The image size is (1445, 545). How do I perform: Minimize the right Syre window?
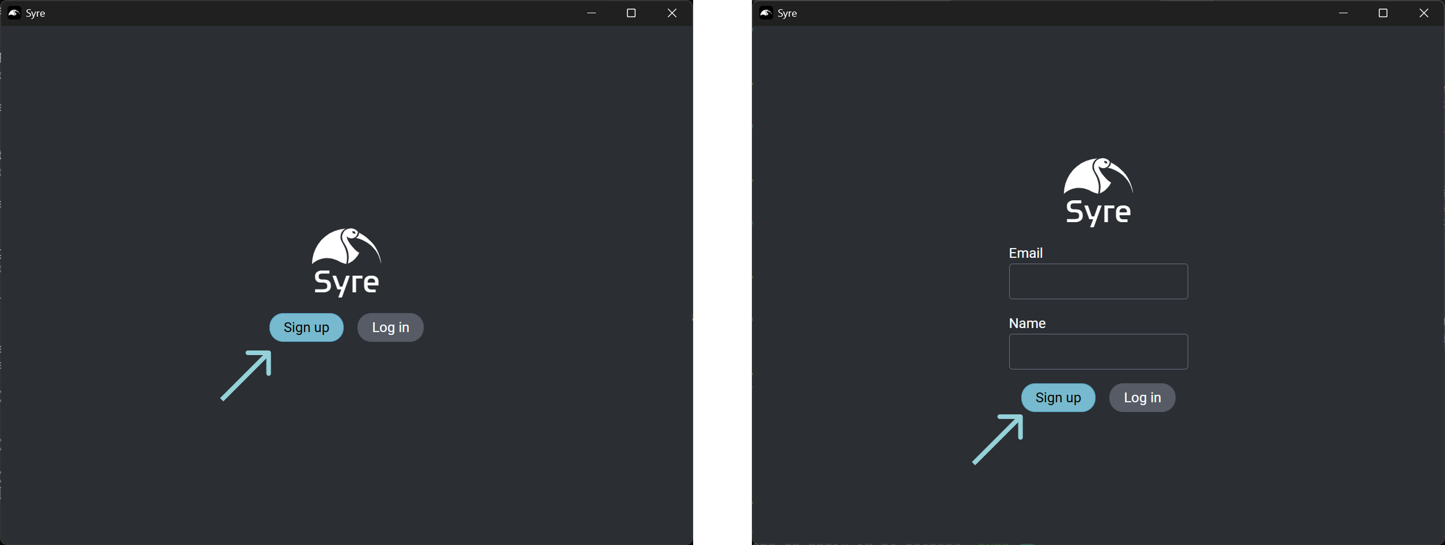(x=1343, y=13)
